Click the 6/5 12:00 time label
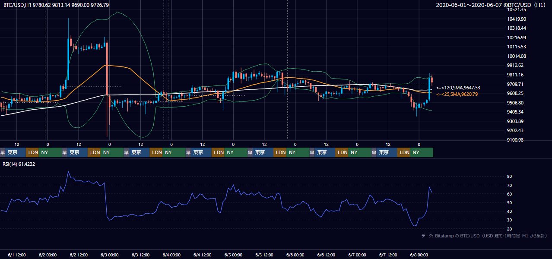The height and width of the screenshot is (259, 552). (x=264, y=255)
